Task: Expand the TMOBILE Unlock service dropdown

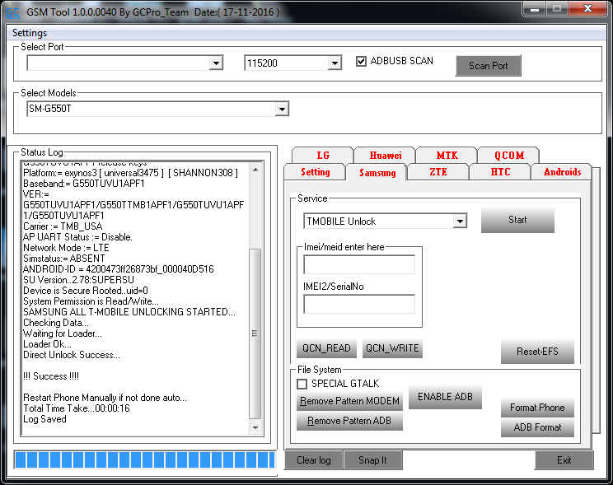Action: 460,222
